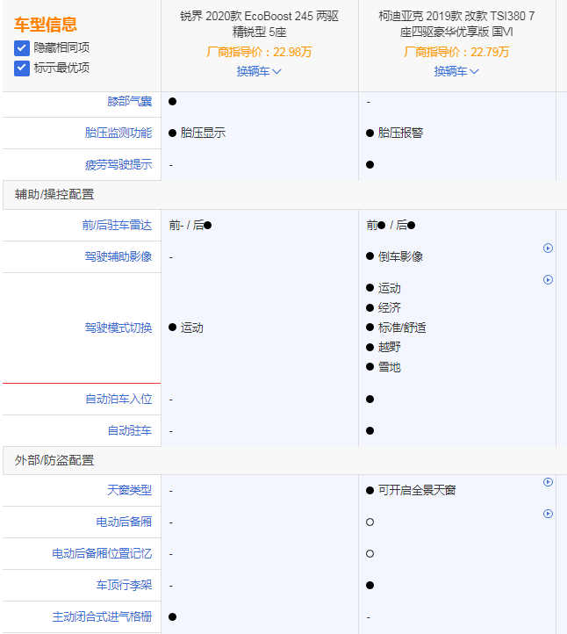Viewport: 567px width, 634px height.
Task: Open the 柯迪亚克 2019款 TSI380 model link
Action: tap(456, 24)
